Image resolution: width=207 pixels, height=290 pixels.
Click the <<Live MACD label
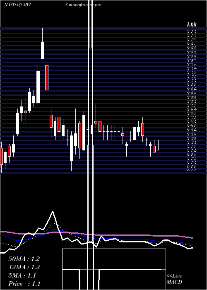(x=174, y=279)
